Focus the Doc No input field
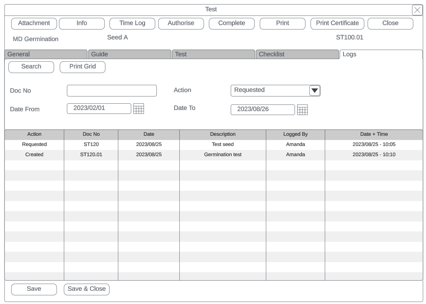Screen dimensions: 426x304 [111, 91]
